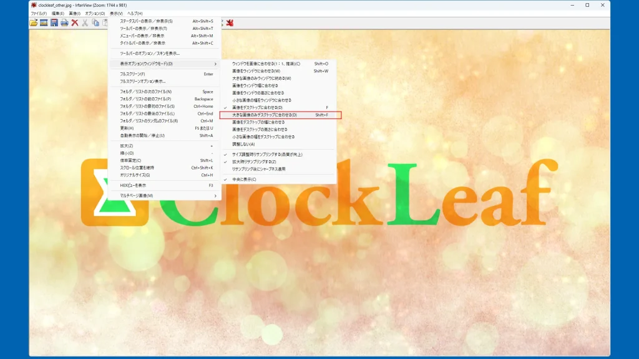Select 調整しない(A) option
This screenshot has height=359, width=639.
279,144
